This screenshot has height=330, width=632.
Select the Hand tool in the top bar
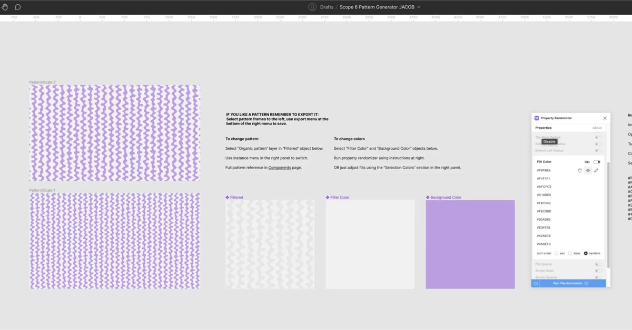pos(5,7)
